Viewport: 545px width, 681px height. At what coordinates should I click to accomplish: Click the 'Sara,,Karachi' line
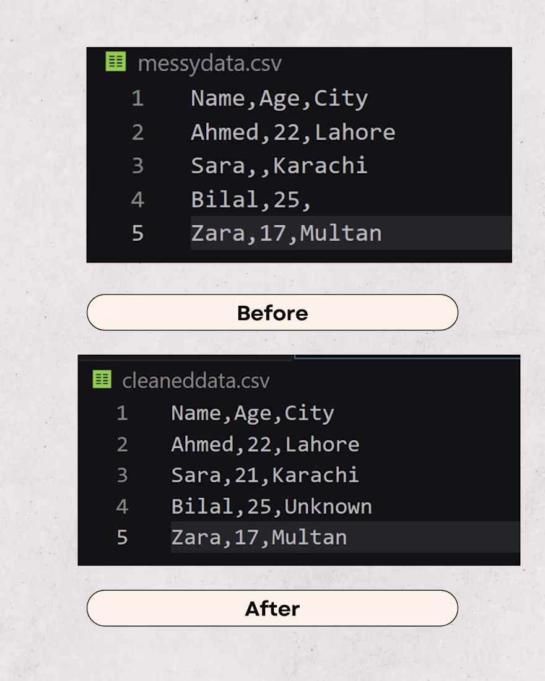(279, 166)
